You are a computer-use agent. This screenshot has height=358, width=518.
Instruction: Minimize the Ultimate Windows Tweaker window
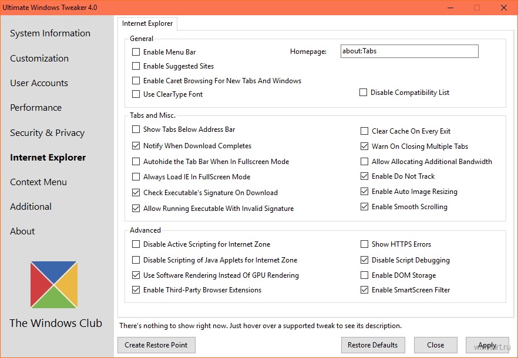coord(450,8)
